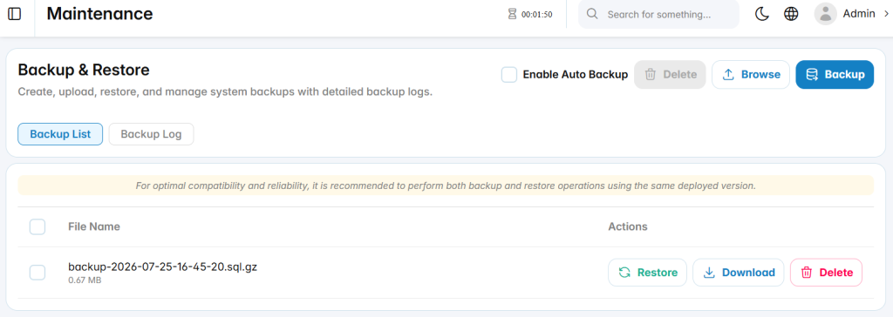Click the File Name column header
This screenshot has width=893, height=317.
tap(94, 226)
